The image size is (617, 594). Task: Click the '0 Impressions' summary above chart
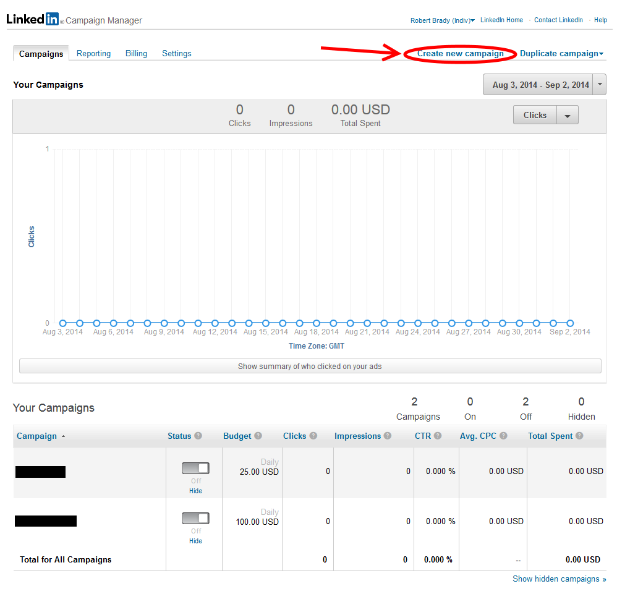click(291, 115)
